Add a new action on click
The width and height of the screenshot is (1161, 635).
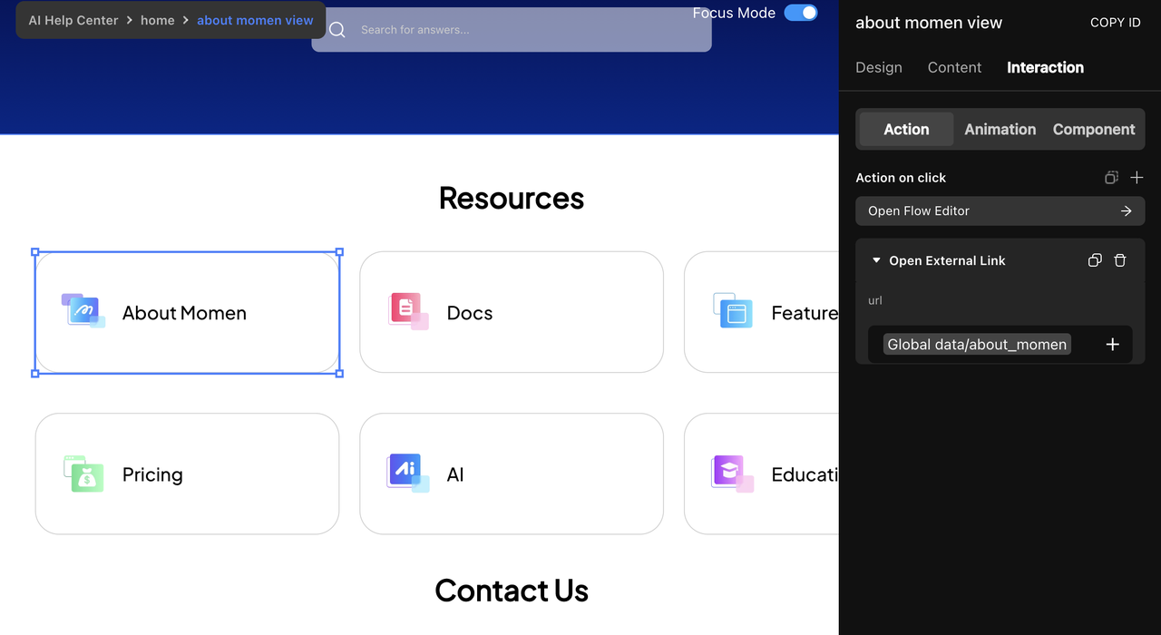point(1137,178)
